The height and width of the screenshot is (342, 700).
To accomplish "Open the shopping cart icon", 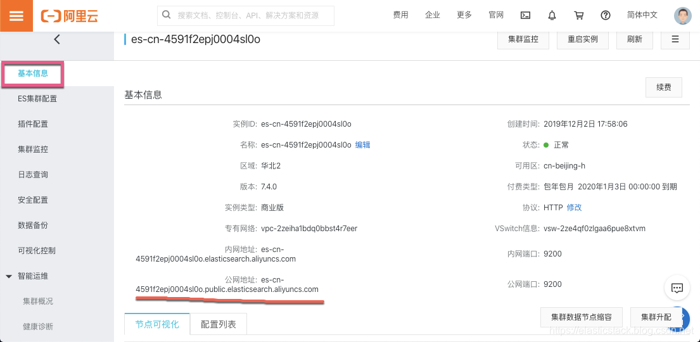I will pyautogui.click(x=578, y=15).
